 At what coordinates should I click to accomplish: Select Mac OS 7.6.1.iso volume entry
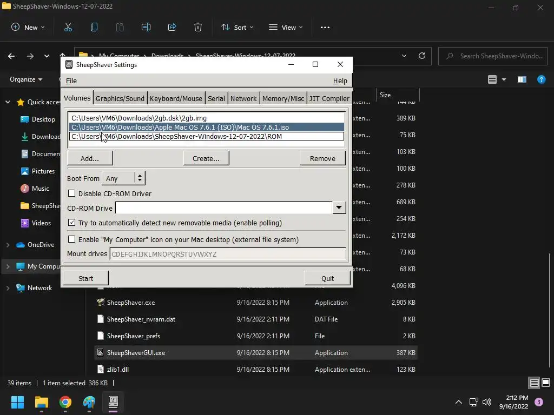click(x=206, y=127)
